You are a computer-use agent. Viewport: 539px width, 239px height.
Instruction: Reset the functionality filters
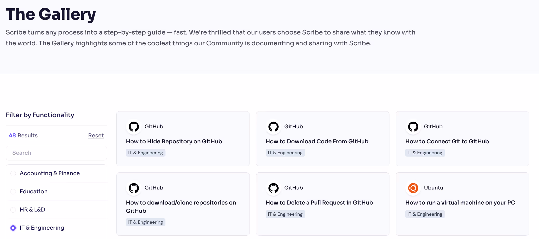pos(96,136)
